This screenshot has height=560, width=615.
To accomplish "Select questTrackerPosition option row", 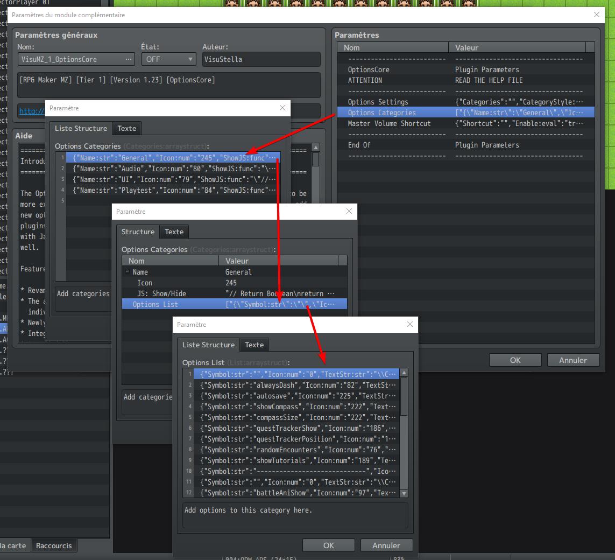I will 296,439.
